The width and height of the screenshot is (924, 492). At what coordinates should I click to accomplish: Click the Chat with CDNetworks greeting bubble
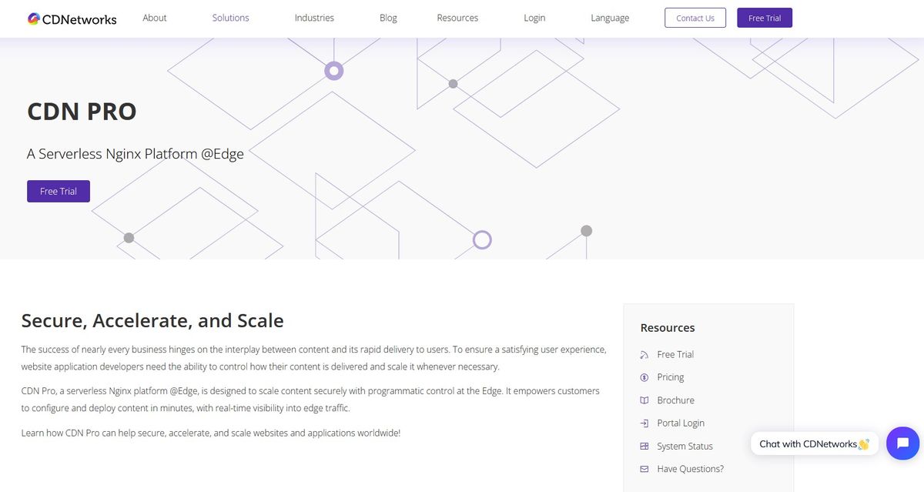pyautogui.click(x=814, y=443)
